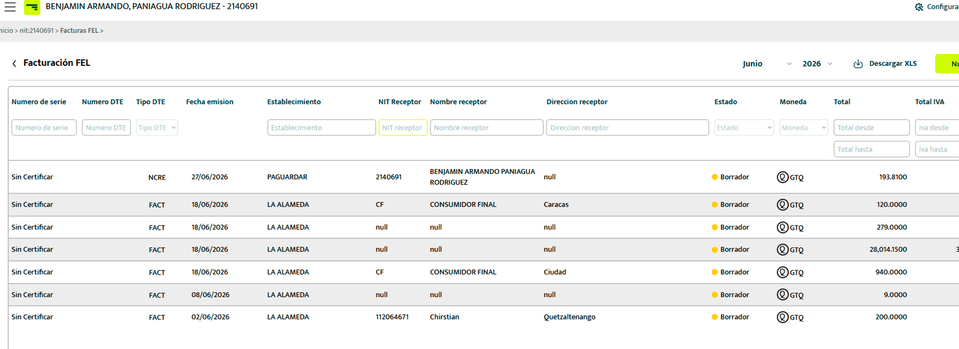Click the GTQ quetzal icon in the Caracas row
The image size is (959, 349).
coord(782,204)
